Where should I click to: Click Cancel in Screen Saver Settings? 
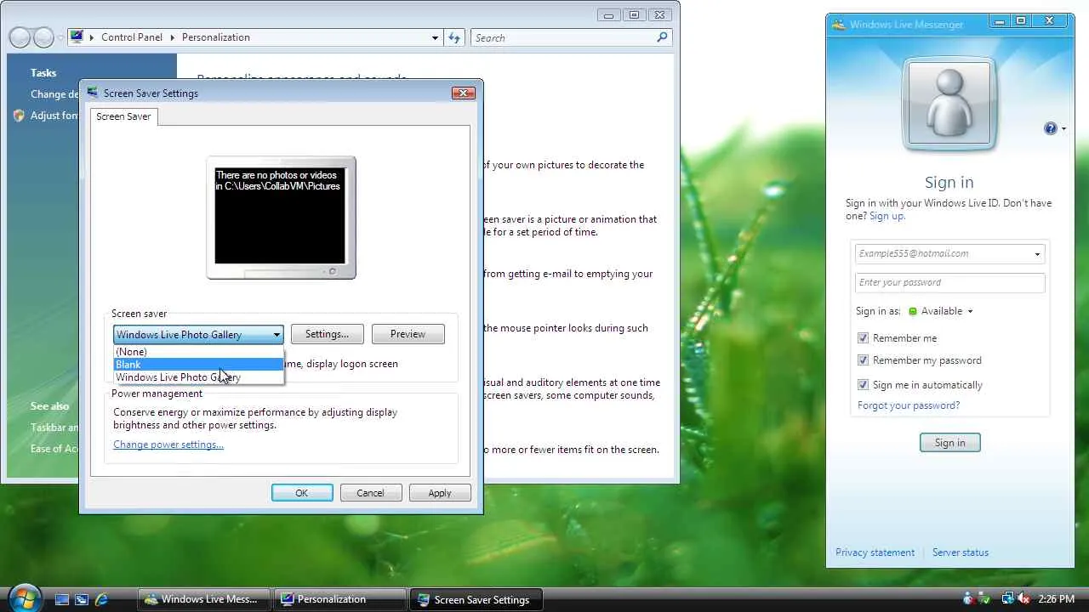371,493
